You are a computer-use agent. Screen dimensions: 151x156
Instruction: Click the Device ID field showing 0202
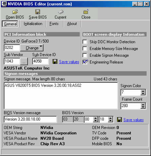(x=12, y=48)
